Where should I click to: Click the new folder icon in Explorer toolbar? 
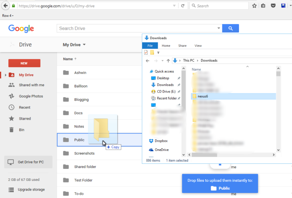152,53
